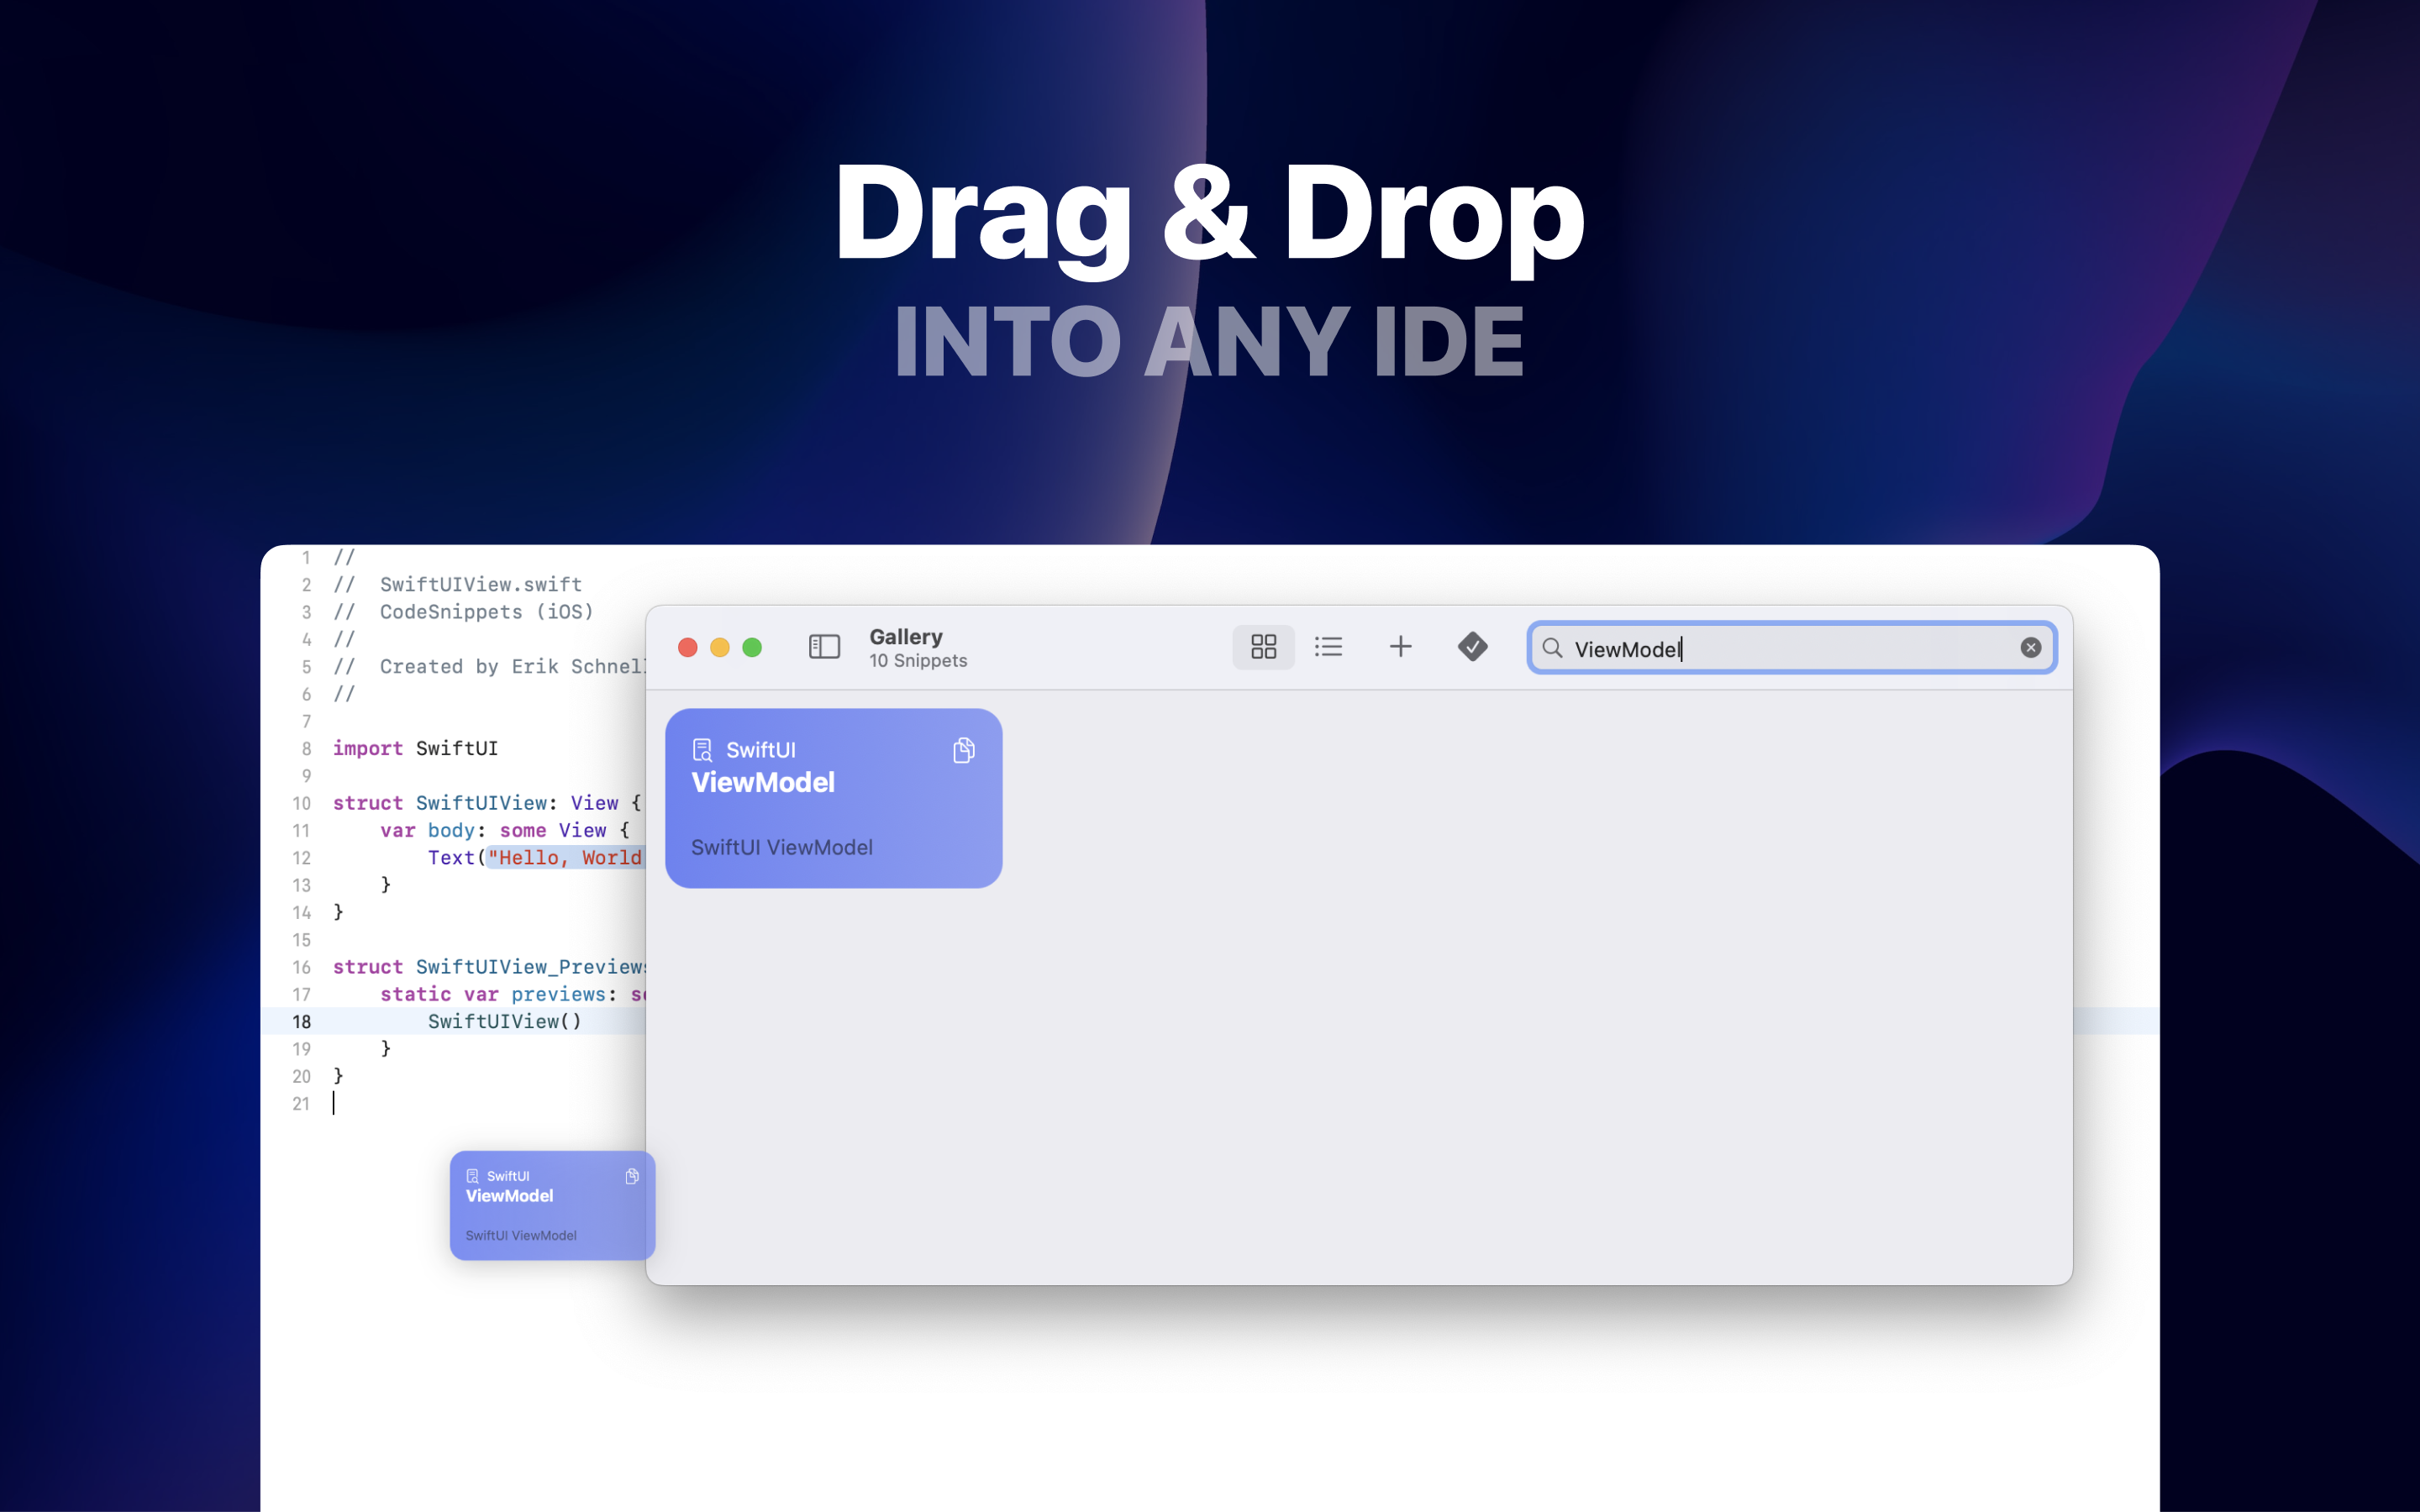Switch to list view layout
The width and height of the screenshot is (2420, 1512).
[x=1328, y=647]
